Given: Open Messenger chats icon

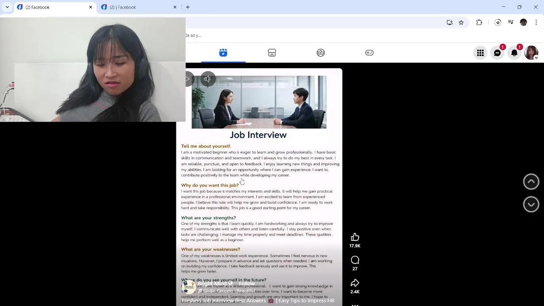Looking at the screenshot, I should click(x=497, y=53).
